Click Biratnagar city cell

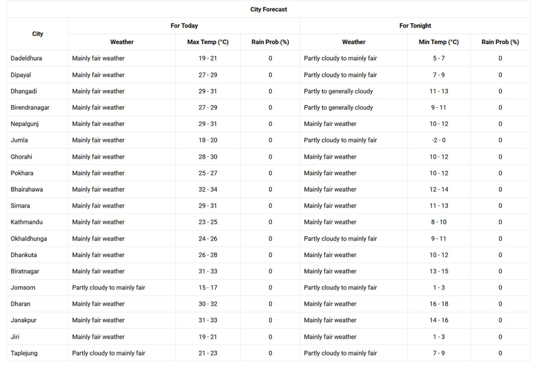tap(38, 271)
